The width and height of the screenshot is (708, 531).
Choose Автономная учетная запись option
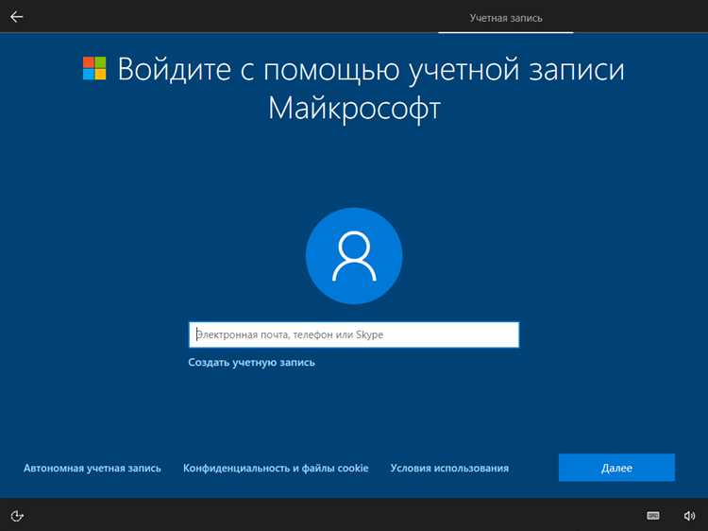[93, 469]
